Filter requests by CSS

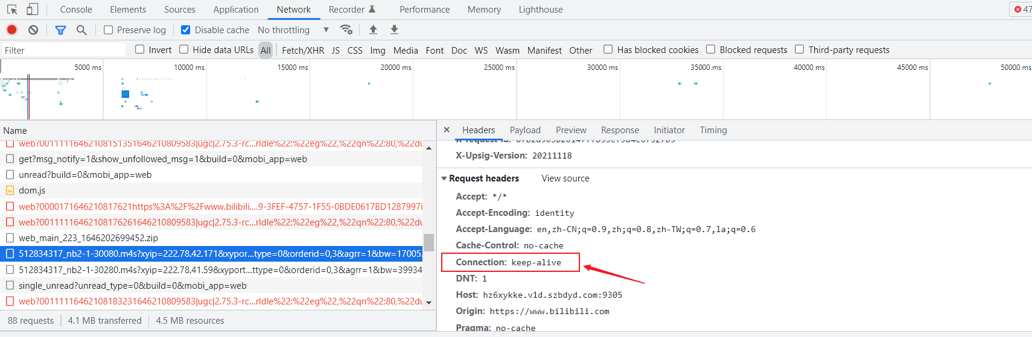click(x=355, y=50)
